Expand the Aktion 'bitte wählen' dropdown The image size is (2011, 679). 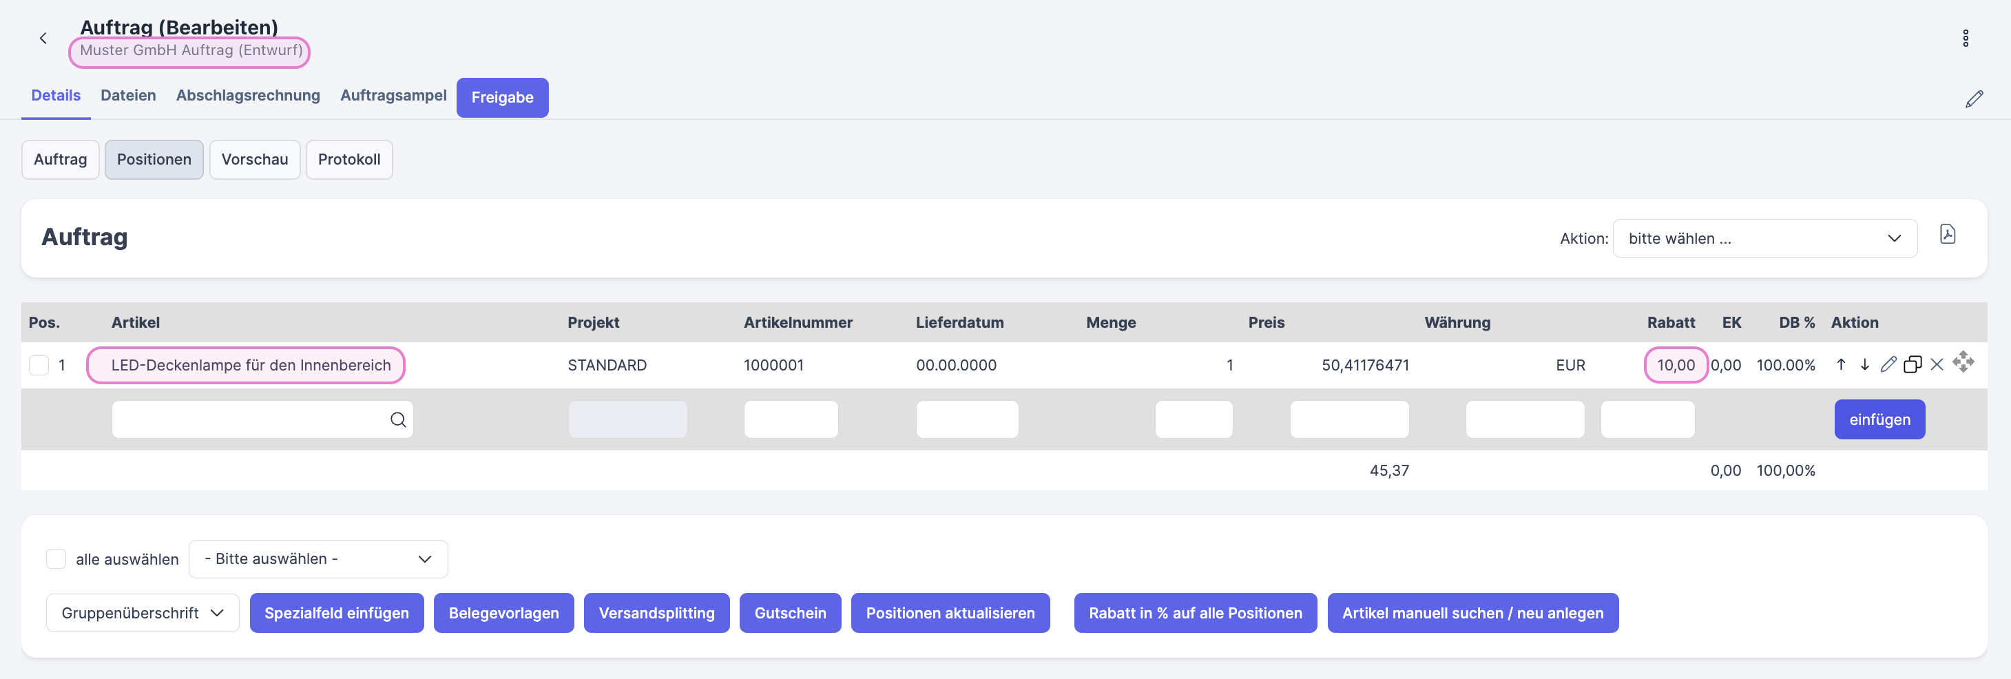(1764, 239)
